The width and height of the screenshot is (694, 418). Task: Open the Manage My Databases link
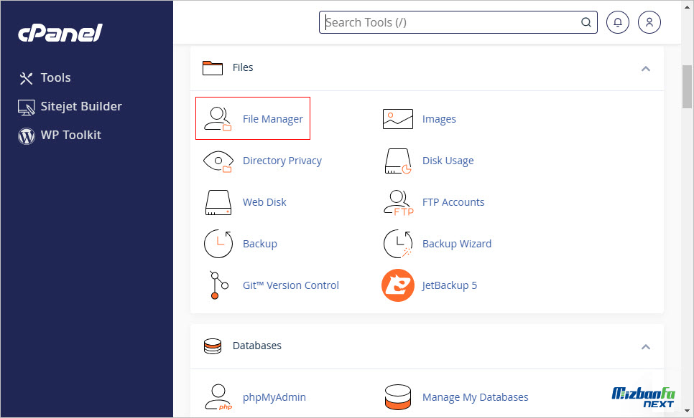coord(476,396)
